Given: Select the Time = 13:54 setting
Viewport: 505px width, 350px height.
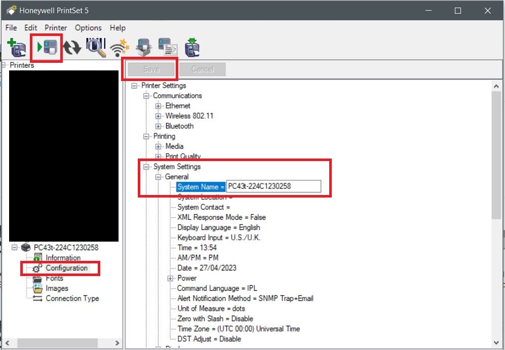Looking at the screenshot, I should click(x=197, y=248).
